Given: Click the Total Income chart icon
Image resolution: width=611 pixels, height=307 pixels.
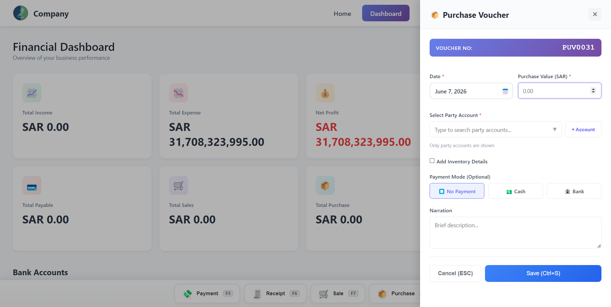Looking at the screenshot, I should coord(32,93).
